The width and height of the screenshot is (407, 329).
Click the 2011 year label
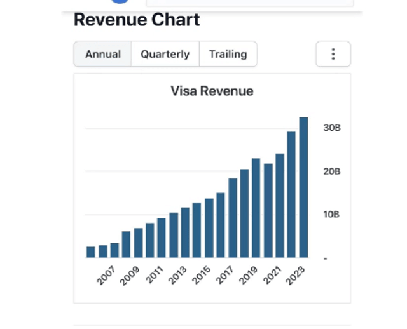(x=155, y=274)
